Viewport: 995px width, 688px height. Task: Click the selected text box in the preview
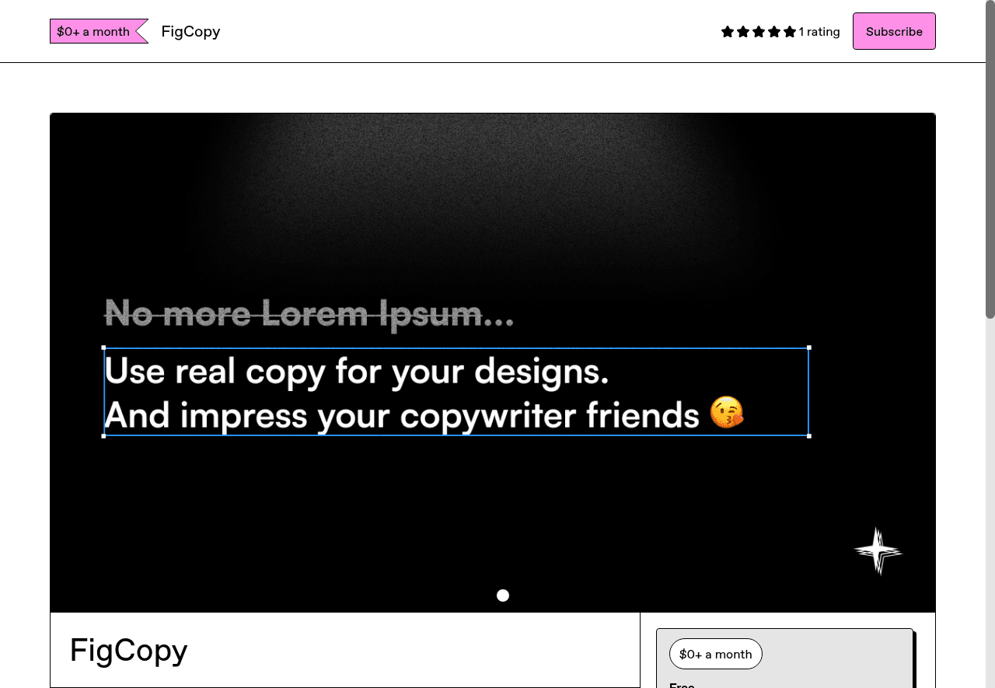456,393
